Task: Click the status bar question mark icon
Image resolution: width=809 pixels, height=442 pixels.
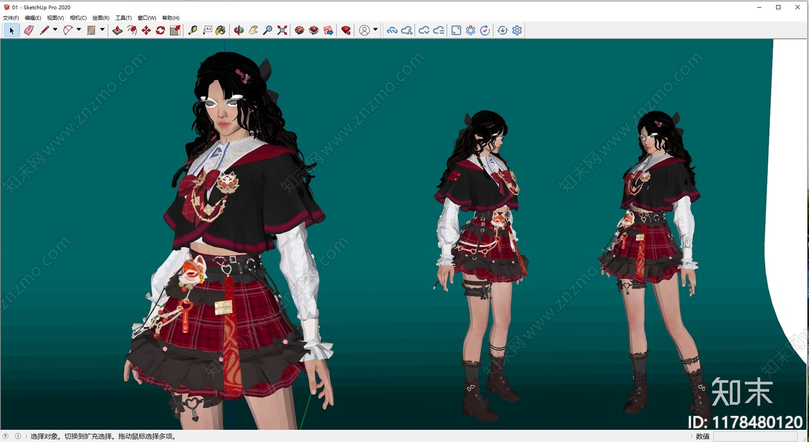Action: 6,436
